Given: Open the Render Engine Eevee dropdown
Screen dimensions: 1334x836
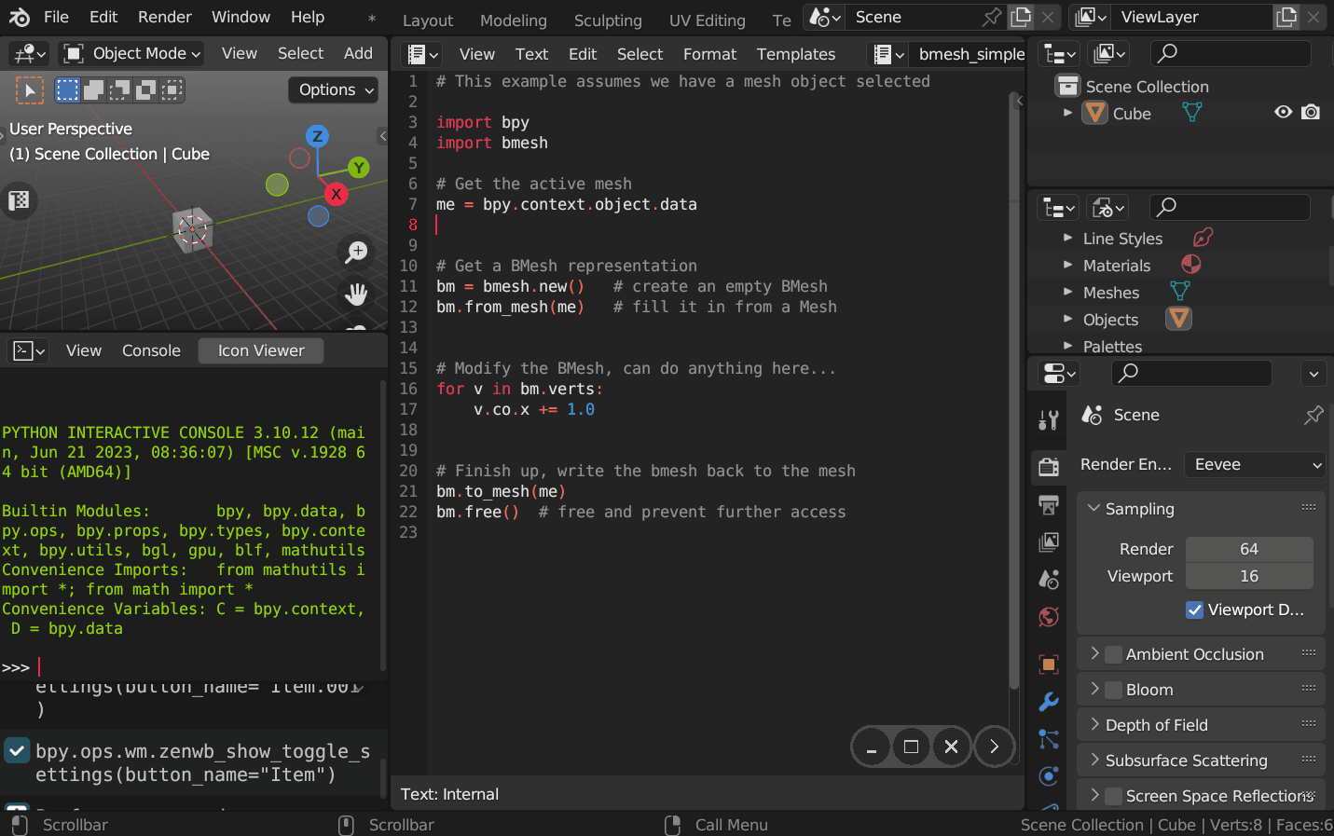Looking at the screenshot, I should [1256, 464].
